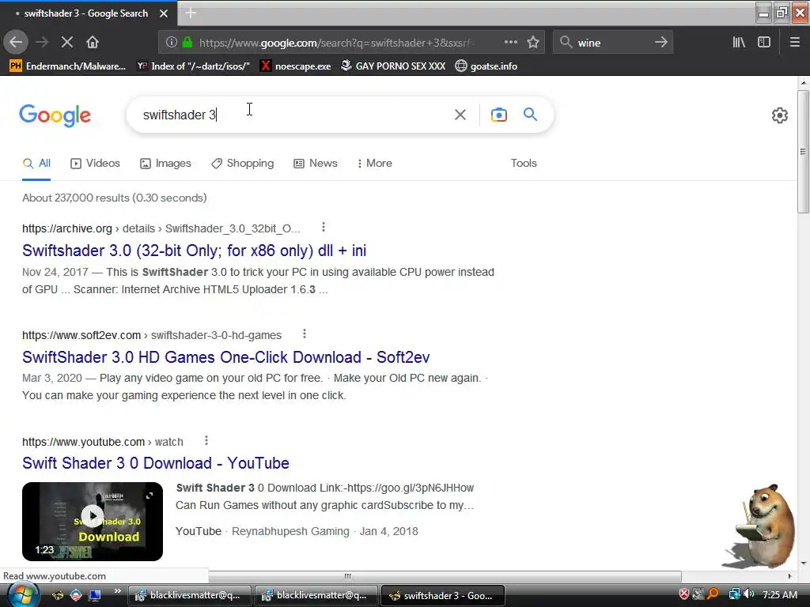Open Swiftshader 3.0 (32-bit Only) archive link
810x607 pixels.
[x=195, y=251]
